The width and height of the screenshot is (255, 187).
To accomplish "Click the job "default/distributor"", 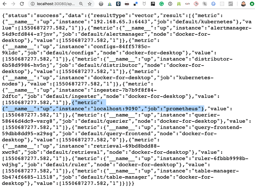I will 108,65.
